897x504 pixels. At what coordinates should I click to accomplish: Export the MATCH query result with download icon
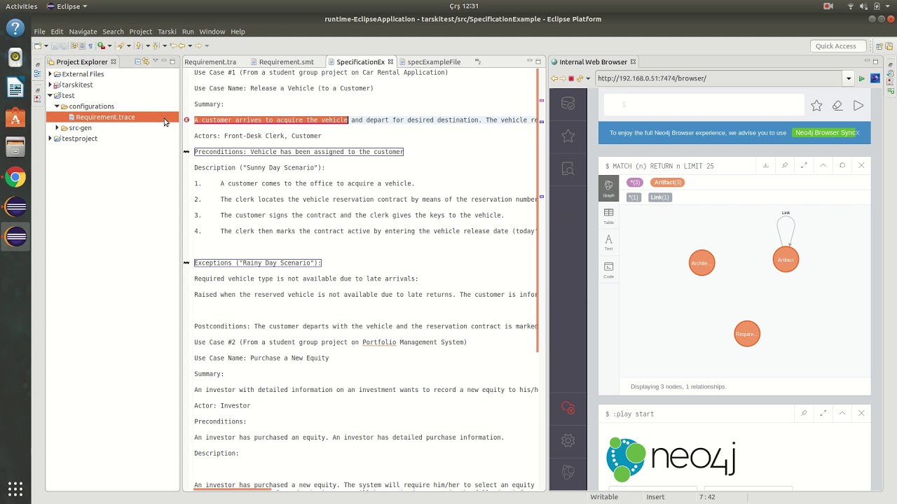tap(765, 166)
